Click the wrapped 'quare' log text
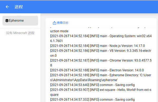 pos(54,95)
